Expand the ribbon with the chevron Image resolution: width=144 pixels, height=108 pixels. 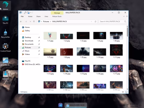click(124, 16)
